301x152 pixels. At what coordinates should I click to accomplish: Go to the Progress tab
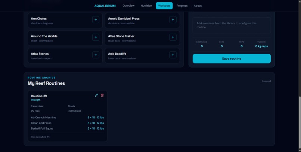182,6
